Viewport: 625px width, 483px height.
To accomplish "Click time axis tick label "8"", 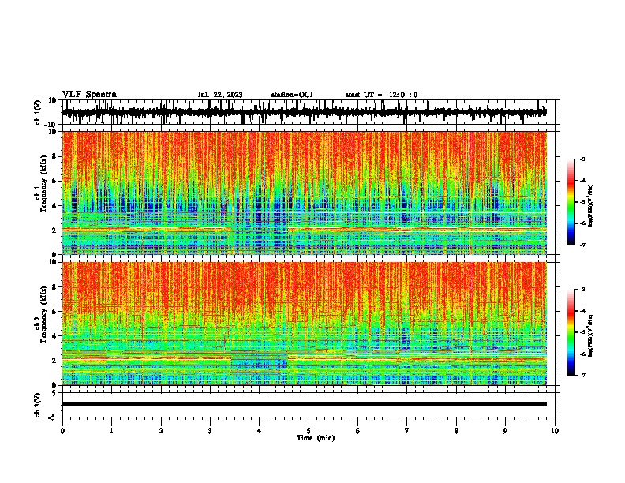I will click(456, 431).
